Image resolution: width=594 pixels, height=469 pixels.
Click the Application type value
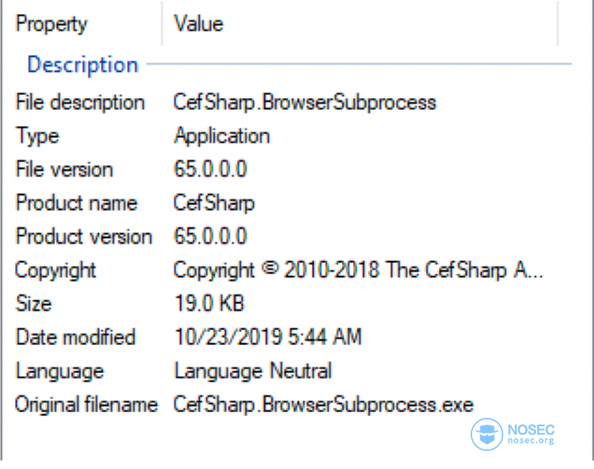(222, 136)
